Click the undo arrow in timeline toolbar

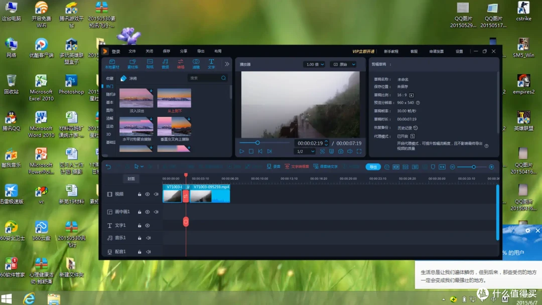(108, 167)
